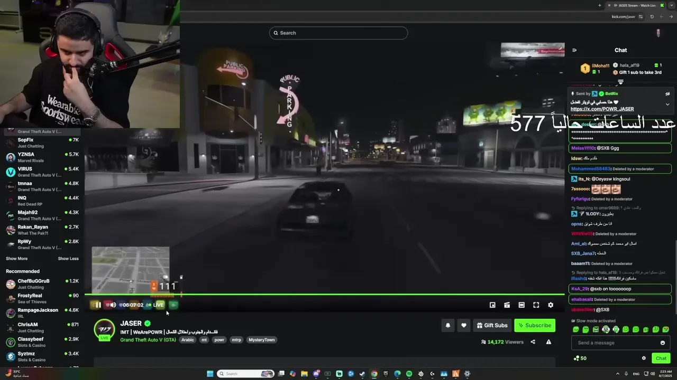Screen dimensions: 677x380
Task: Open RpWy channel in sidebar
Action: pyautogui.click(x=42, y=244)
